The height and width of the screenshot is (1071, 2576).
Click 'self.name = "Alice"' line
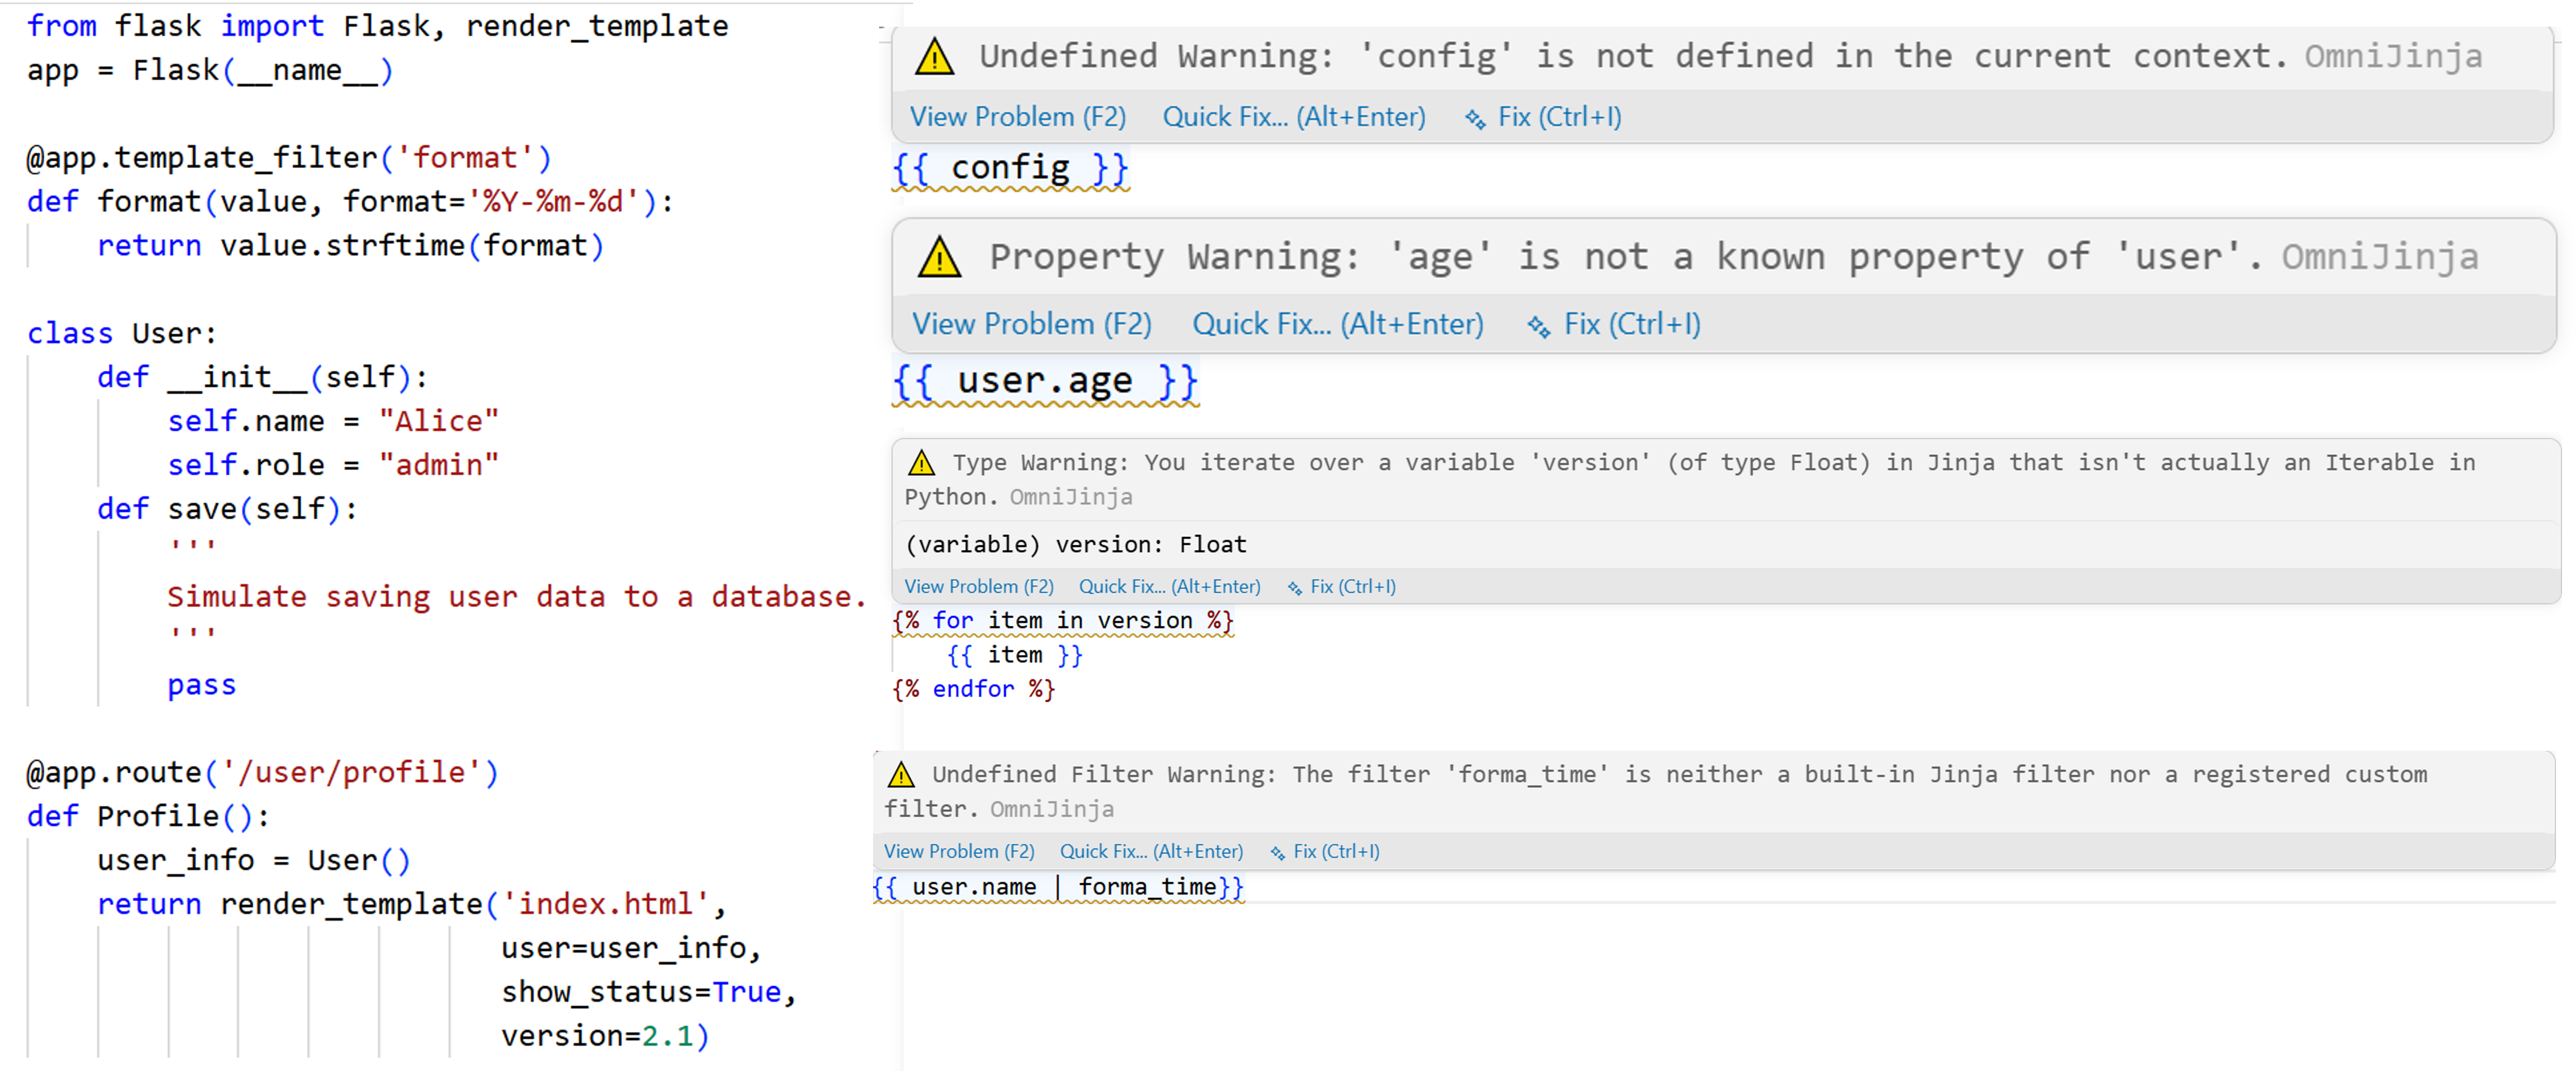pos(333,421)
